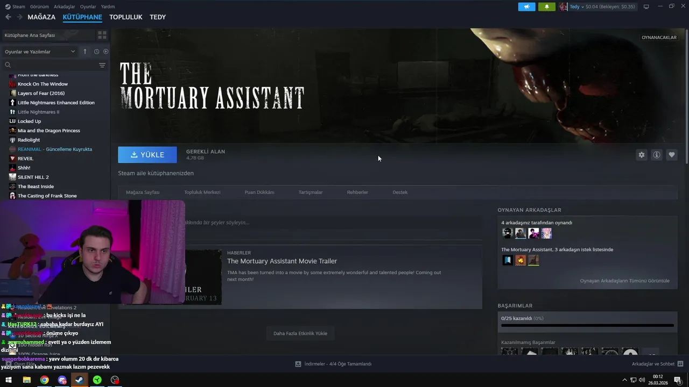
Task: Toggle library grid view icon
Action: click(x=102, y=35)
